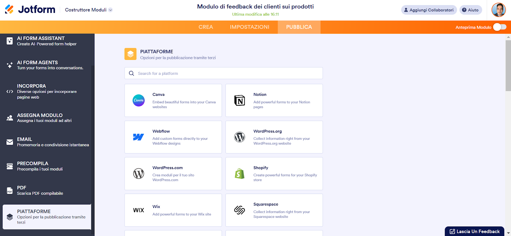
Task: Switch to the CREA tab
Action: coord(206,27)
